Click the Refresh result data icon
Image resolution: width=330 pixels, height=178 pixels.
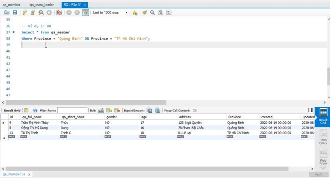click(35, 110)
